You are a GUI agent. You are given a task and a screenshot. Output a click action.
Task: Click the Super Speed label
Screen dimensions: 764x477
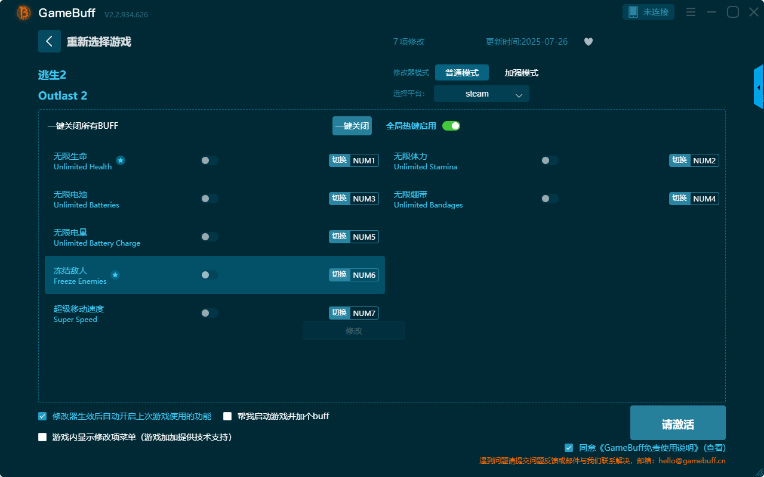(75, 320)
